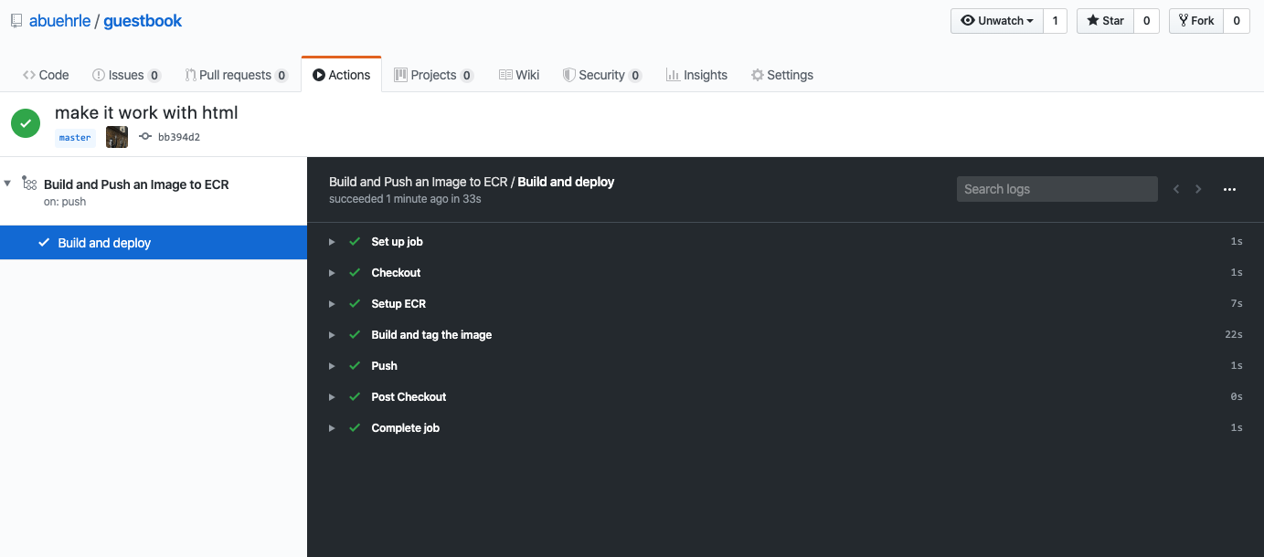Click the Wiki tab book icon
This screenshot has height=557, width=1264.
(505, 75)
